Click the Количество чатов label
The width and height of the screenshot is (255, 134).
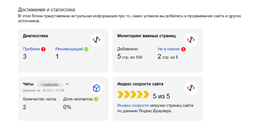coord(39,99)
